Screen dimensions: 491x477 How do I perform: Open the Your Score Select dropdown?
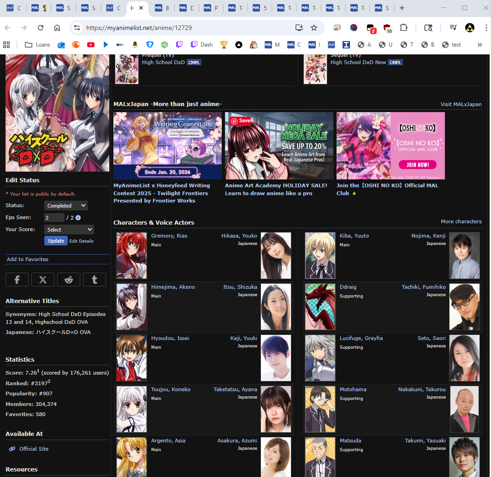point(69,229)
